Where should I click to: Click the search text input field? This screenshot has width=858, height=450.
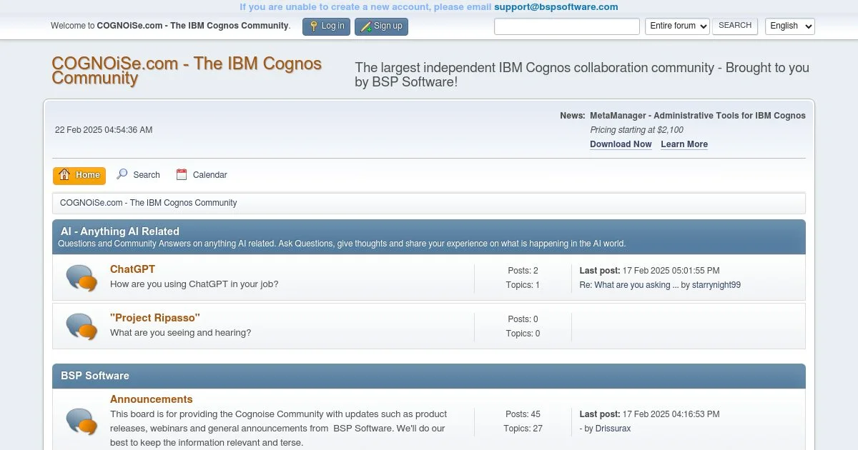point(567,26)
